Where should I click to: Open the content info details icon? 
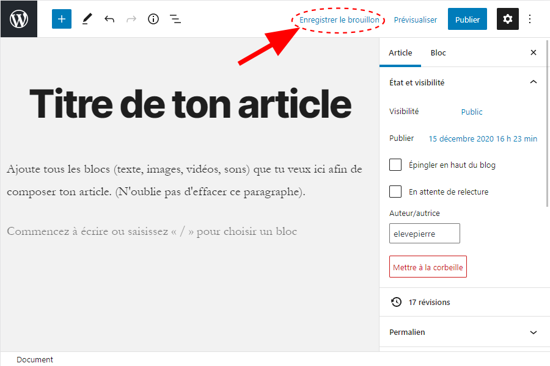pos(153,19)
